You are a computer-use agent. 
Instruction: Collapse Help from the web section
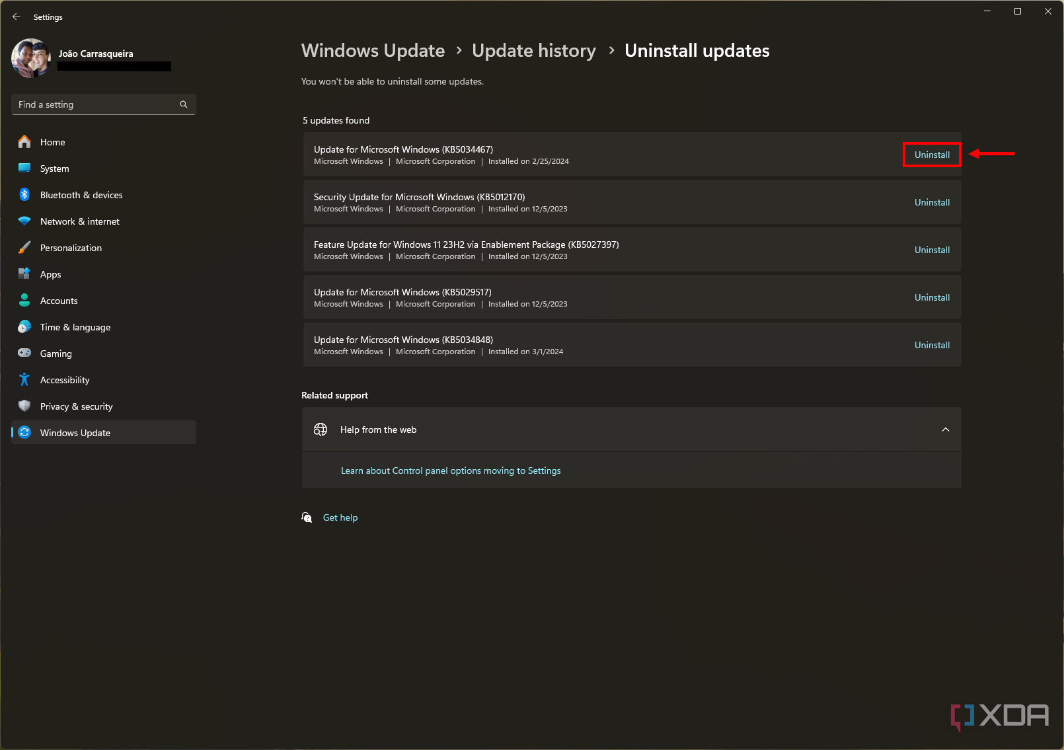tap(946, 430)
